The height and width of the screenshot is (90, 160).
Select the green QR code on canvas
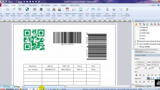click(34, 40)
